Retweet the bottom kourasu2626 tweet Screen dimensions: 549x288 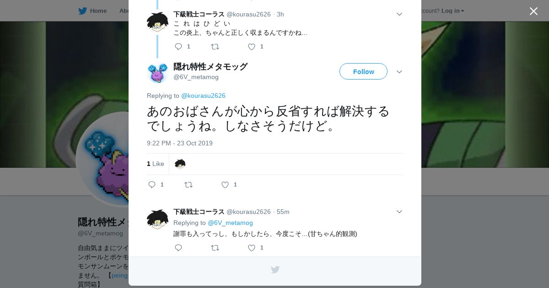(x=215, y=248)
